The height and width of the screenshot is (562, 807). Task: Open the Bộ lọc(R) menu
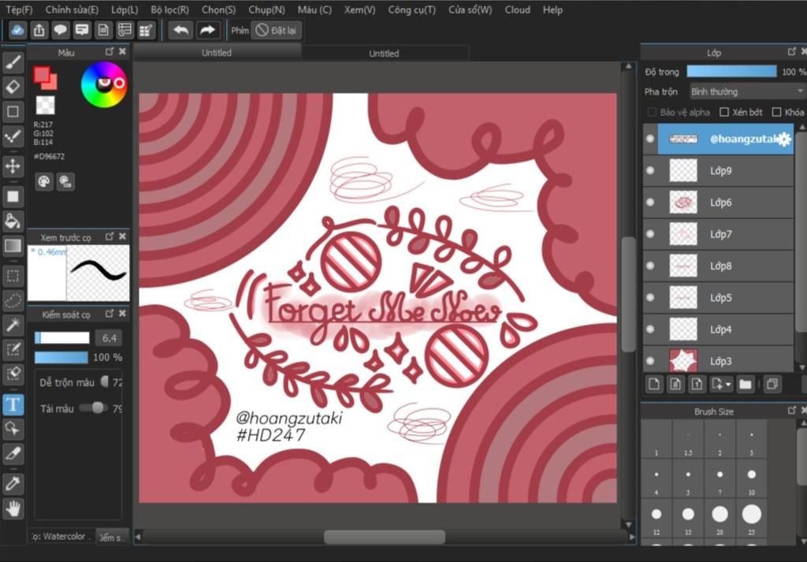pos(170,9)
